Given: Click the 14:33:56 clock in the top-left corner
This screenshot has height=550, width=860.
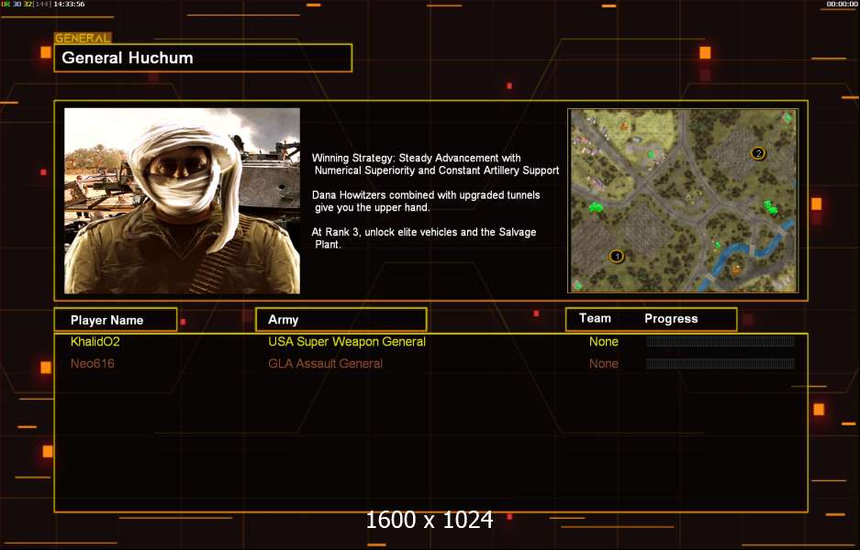Looking at the screenshot, I should 69,4.
